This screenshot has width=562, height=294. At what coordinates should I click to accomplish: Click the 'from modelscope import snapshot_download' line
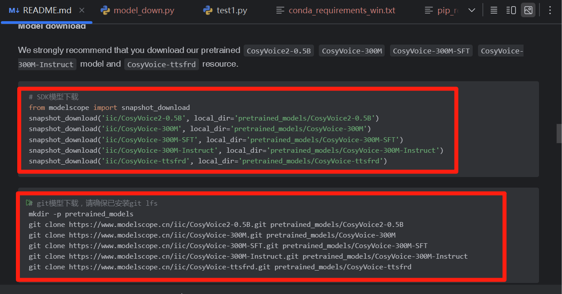[109, 107]
